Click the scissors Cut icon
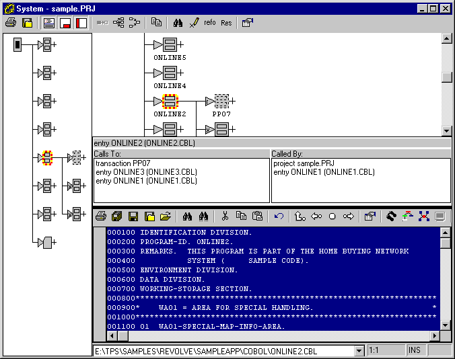455x359 pixels. pyautogui.click(x=225, y=216)
